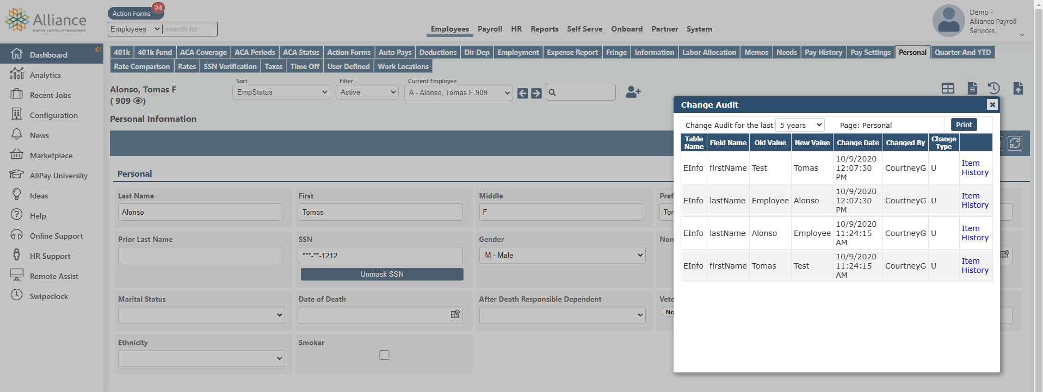
Task: Open the Employees search category dropdown
Action: (135, 29)
